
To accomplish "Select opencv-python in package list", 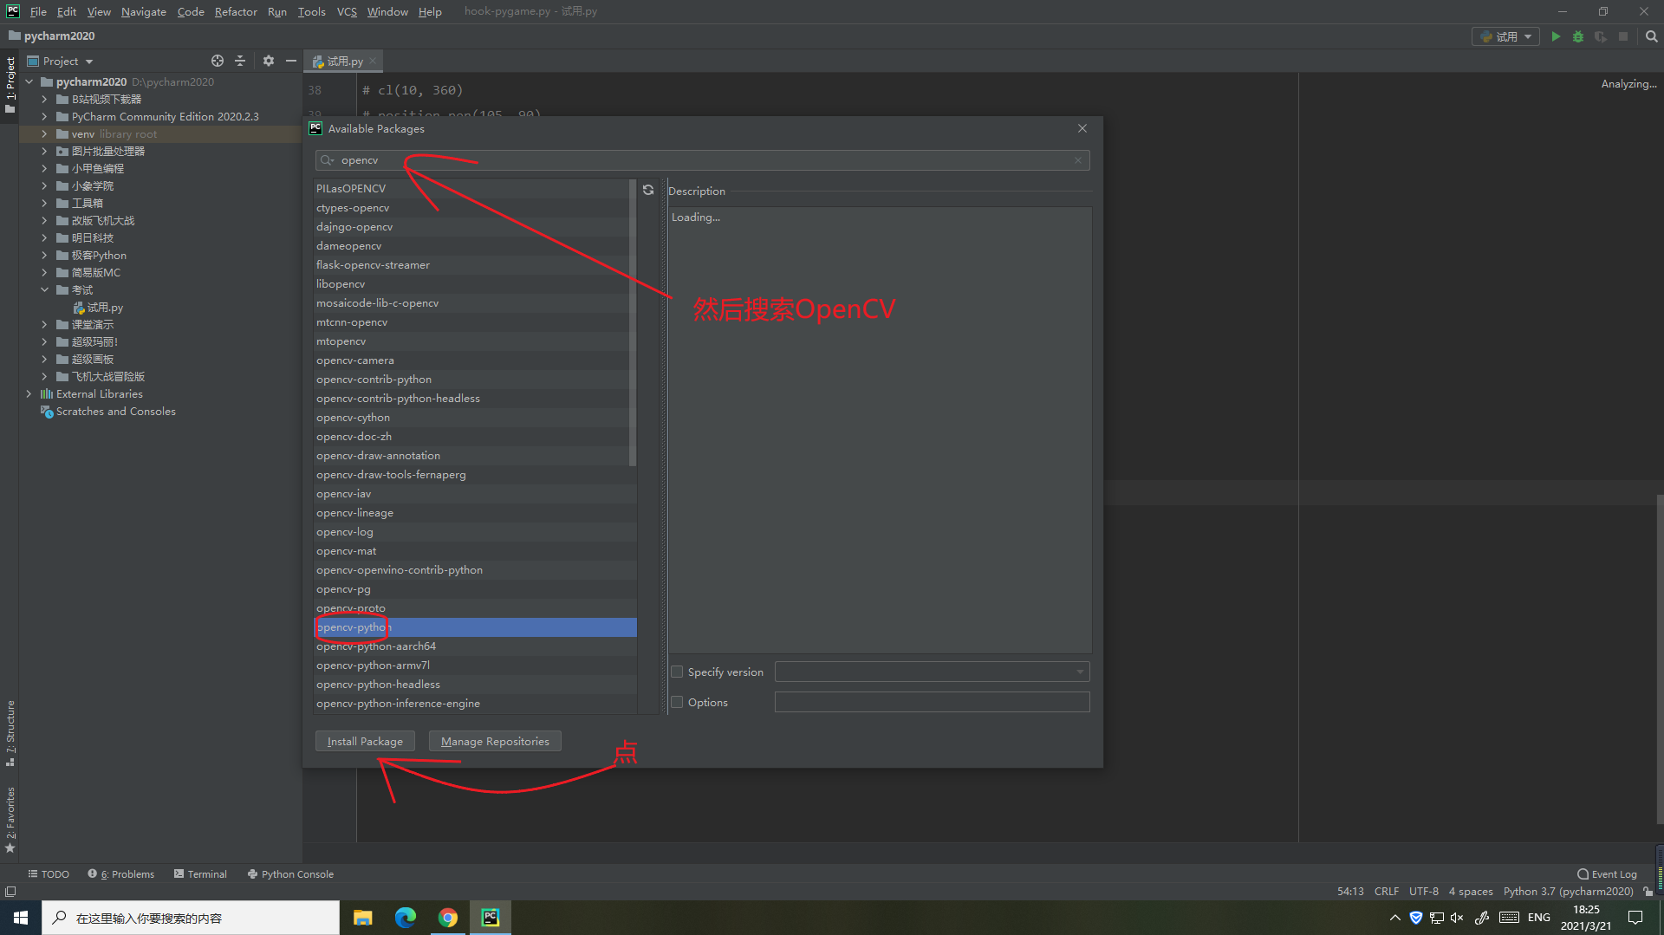I will point(475,627).
